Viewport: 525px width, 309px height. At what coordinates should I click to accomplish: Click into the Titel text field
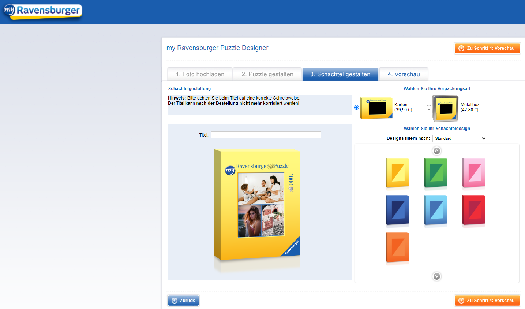[x=266, y=135]
